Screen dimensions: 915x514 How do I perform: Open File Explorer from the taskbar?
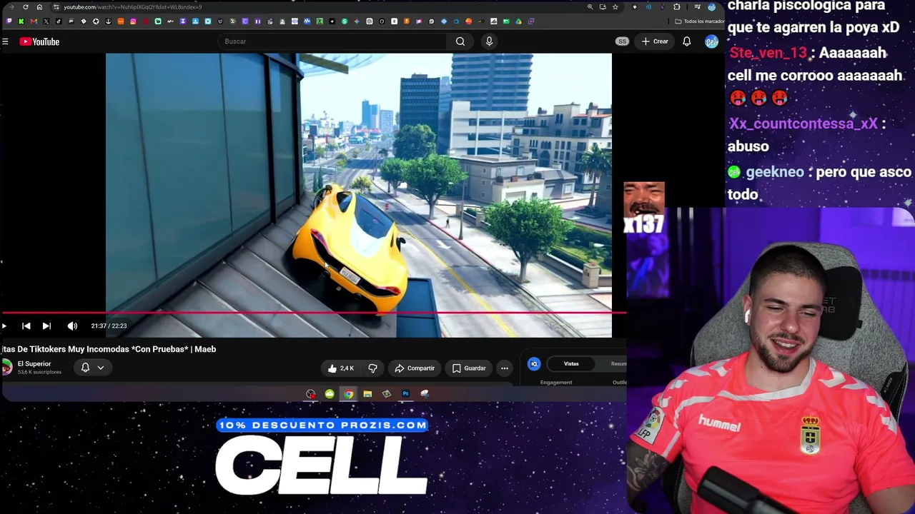pyautogui.click(x=367, y=394)
